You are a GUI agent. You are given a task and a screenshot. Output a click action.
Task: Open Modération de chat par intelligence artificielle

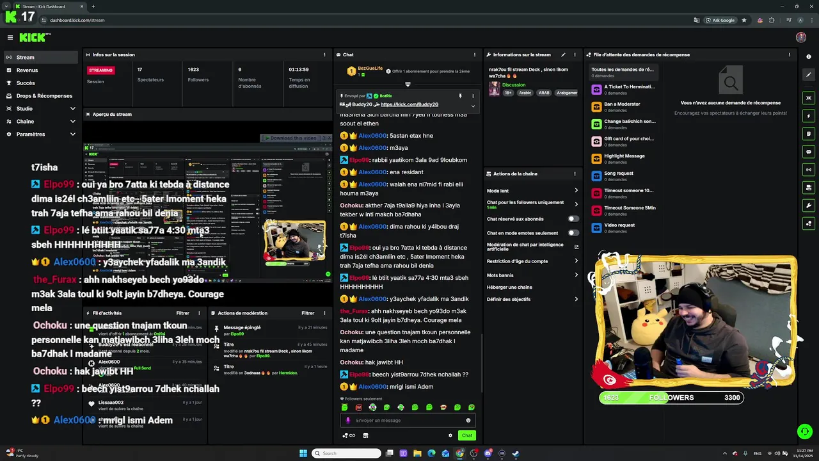point(532,247)
